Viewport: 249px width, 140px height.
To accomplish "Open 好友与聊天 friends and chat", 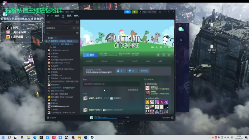I will [168, 118].
